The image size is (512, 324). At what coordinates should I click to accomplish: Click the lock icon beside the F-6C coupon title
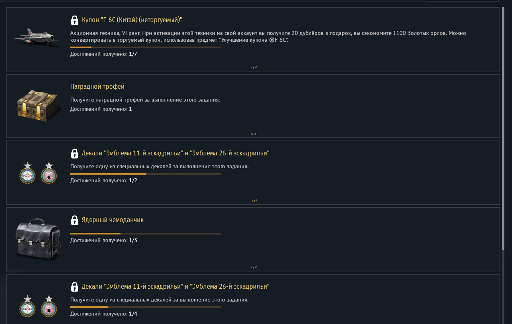(x=74, y=20)
